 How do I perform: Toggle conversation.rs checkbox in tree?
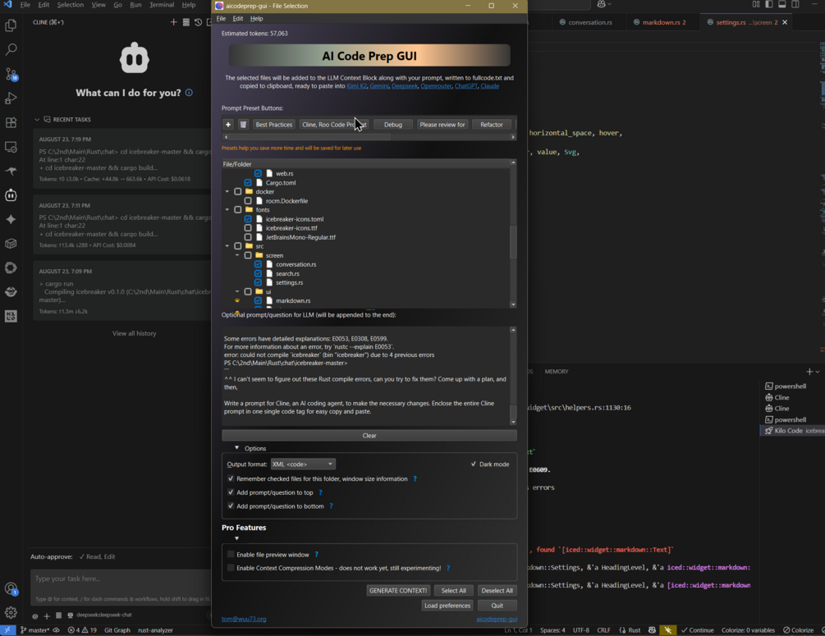coord(258,264)
